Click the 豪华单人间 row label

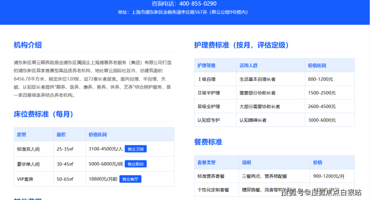click(x=28, y=164)
